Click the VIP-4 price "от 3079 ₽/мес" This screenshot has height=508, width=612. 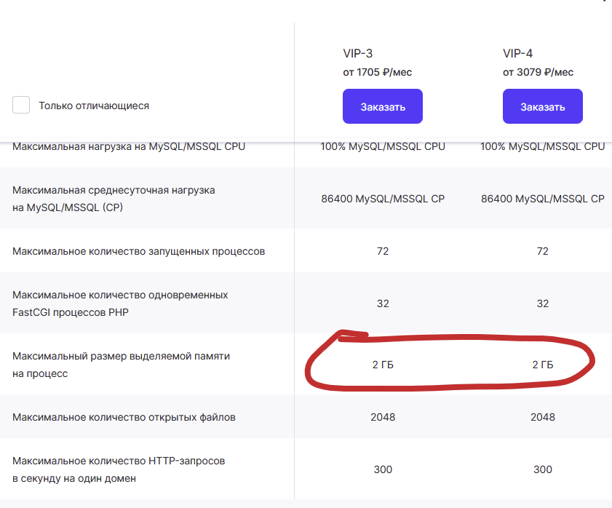click(x=538, y=72)
